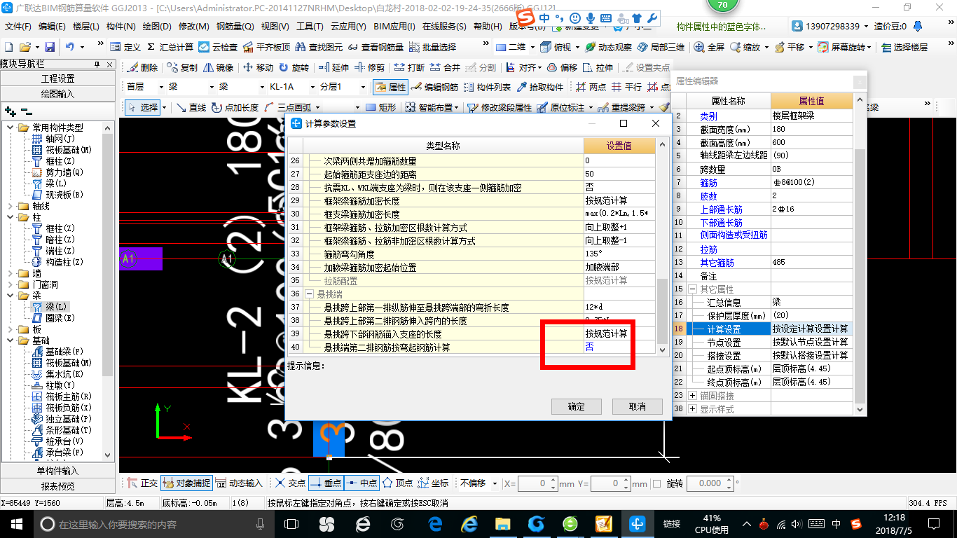Open the BIM应用(I) menu
Screen dimensions: 957x538
pyautogui.click(x=394, y=27)
